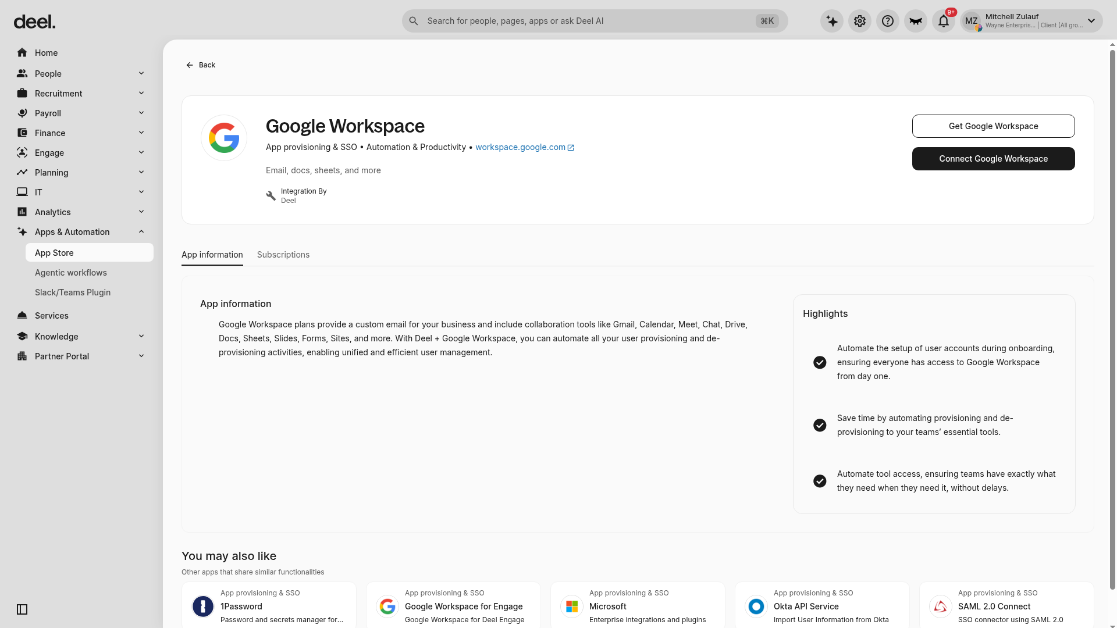This screenshot has height=628, width=1117.
Task: Click the Partner Portal building icon
Action: [22, 356]
